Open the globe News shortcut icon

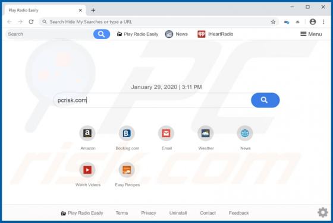(x=245, y=133)
